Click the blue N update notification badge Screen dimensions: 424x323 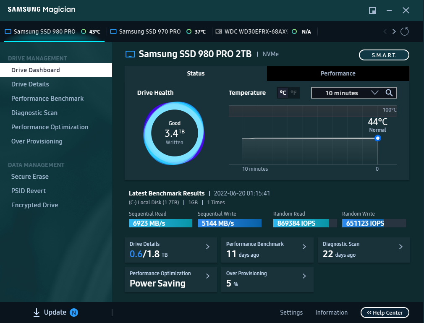point(74,313)
